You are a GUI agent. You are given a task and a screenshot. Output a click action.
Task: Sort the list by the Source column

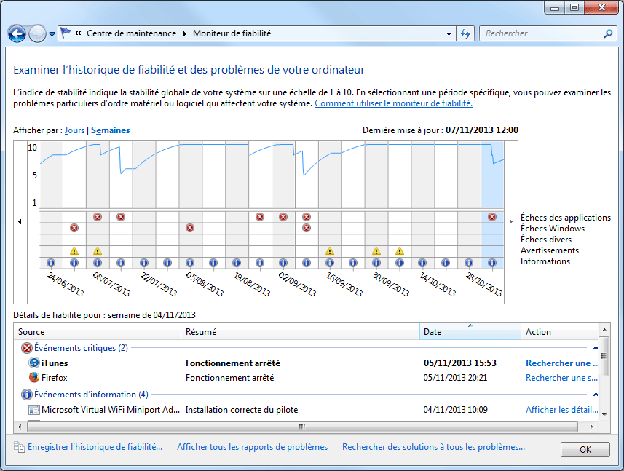click(98, 332)
